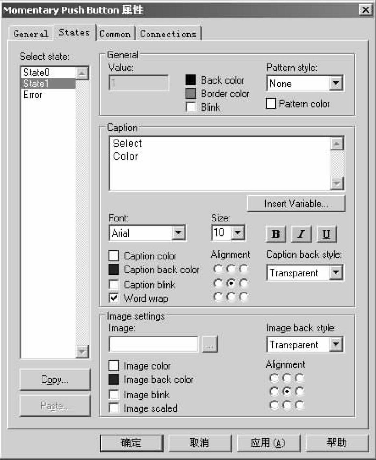Open the Font dropdown list
This screenshot has width=376, height=460.
178,233
